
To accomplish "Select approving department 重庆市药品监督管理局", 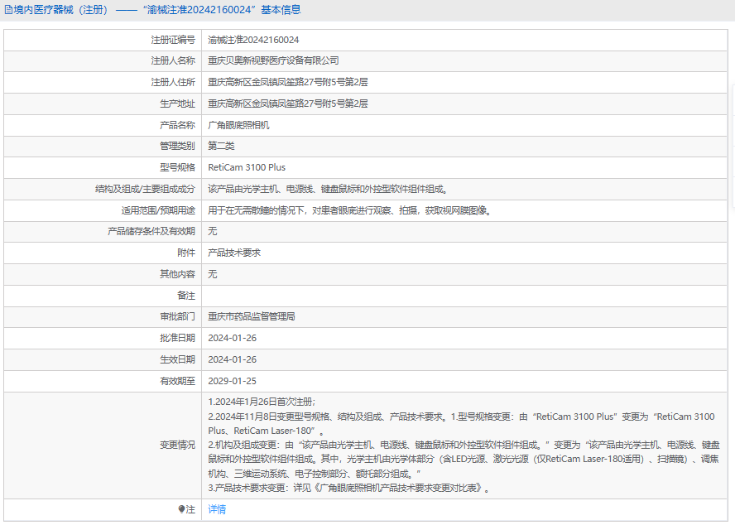I will [252, 316].
